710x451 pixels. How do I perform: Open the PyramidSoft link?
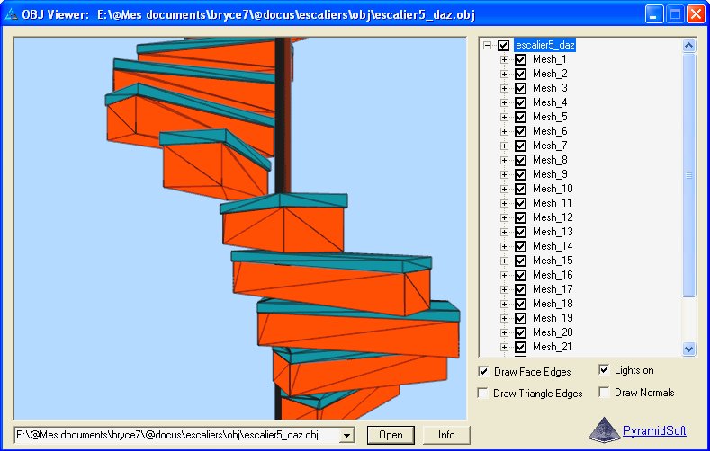click(654, 430)
